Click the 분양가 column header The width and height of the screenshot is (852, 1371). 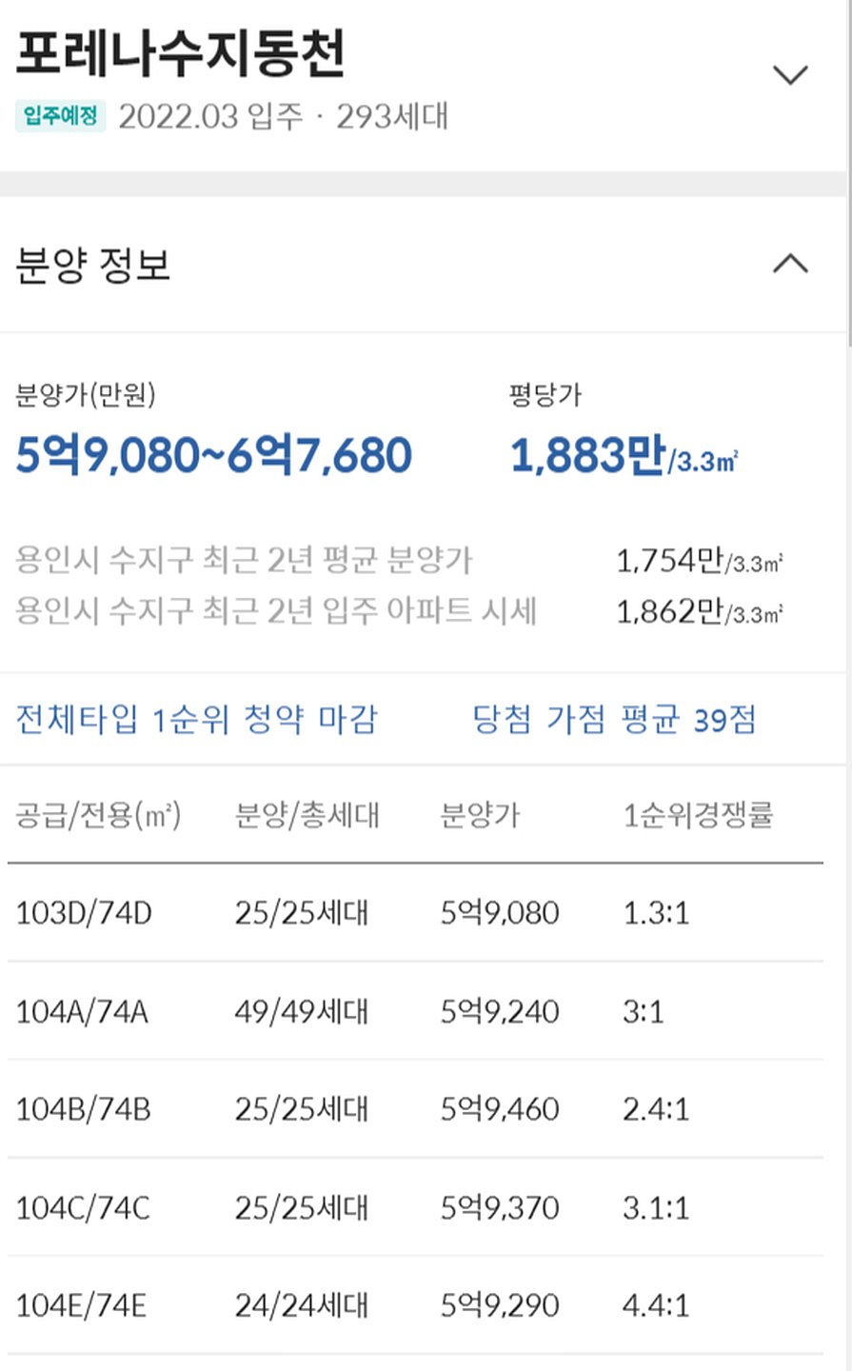[x=480, y=815]
